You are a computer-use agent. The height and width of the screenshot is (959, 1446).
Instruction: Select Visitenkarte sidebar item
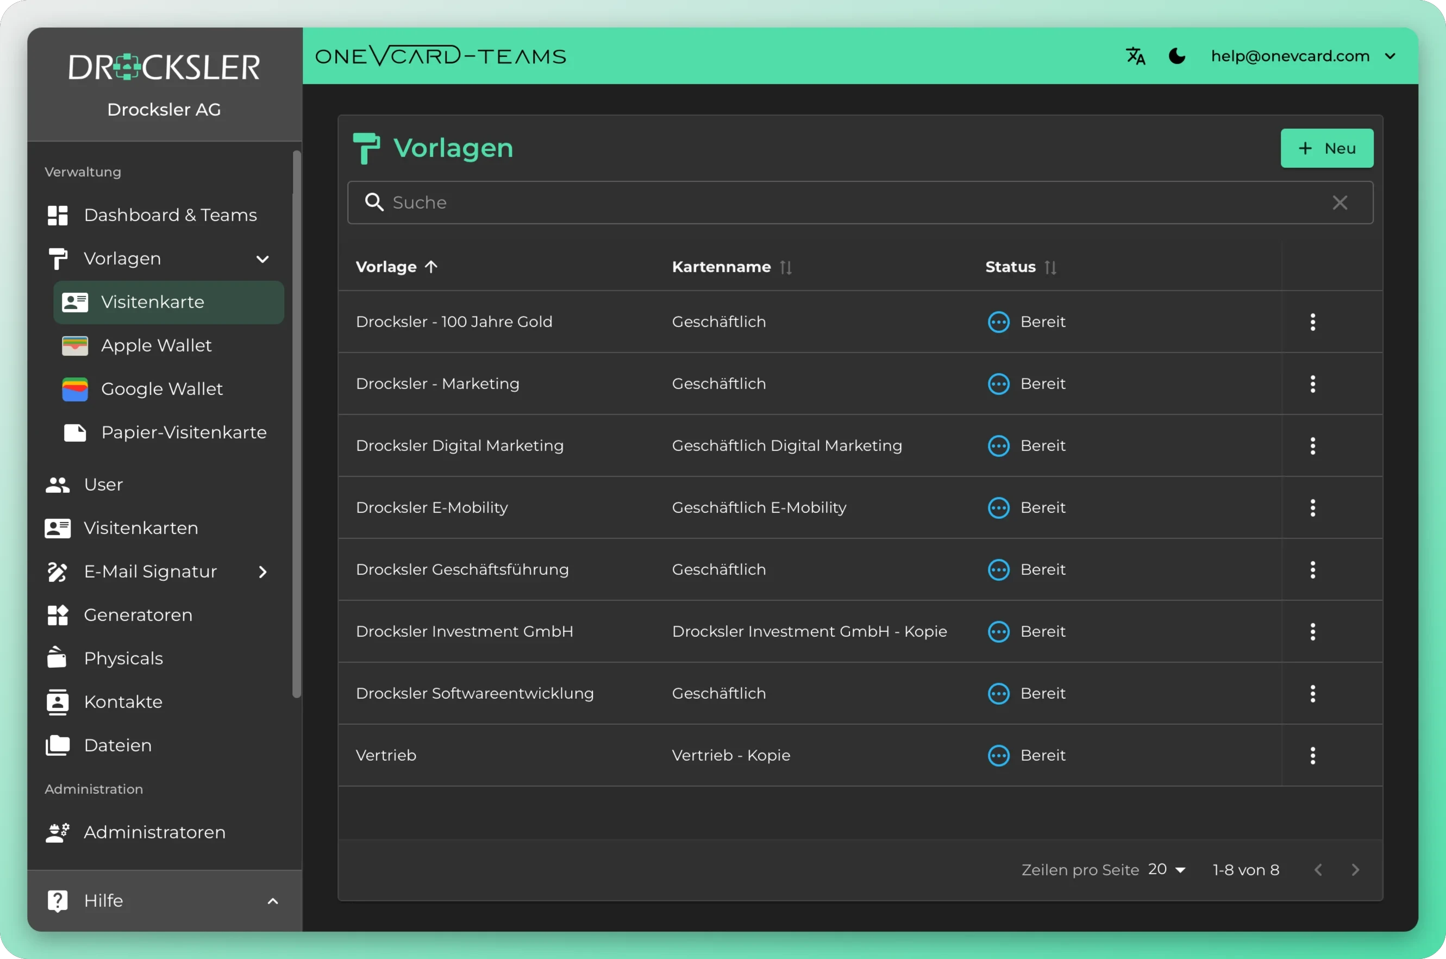169,302
